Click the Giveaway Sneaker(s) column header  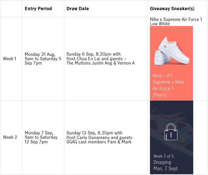(x=172, y=9)
